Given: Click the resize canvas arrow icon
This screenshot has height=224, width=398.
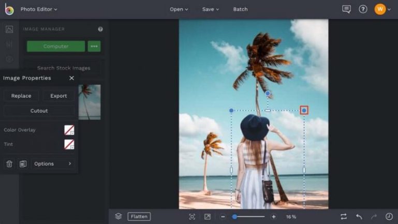Looking at the screenshot, I should click(208, 217).
